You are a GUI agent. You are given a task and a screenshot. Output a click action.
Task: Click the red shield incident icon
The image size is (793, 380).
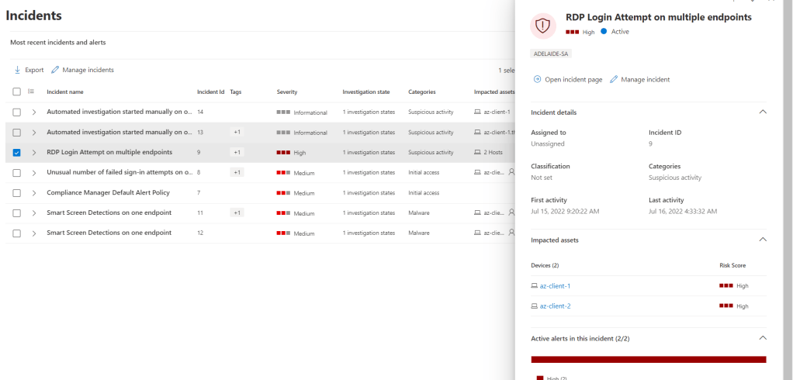[543, 26]
